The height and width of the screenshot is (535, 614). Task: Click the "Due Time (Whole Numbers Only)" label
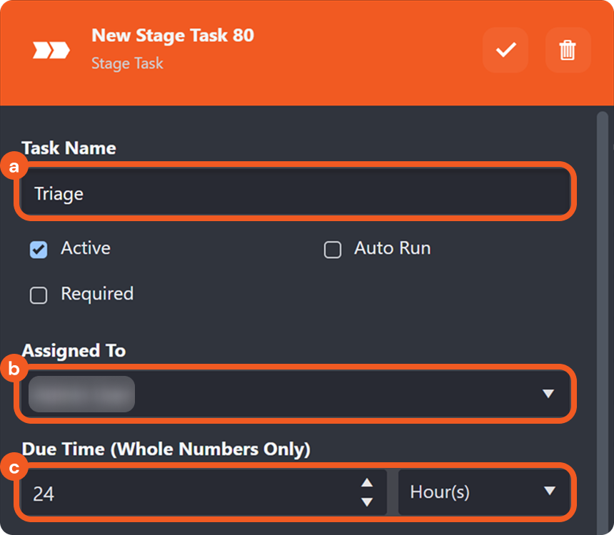pyautogui.click(x=166, y=449)
